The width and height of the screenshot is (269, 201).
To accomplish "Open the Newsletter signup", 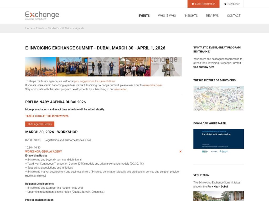I will (x=232, y=4).
